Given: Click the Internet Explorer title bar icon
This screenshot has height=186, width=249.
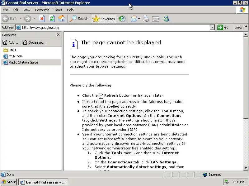Looking at the screenshot, I should coord(3,3).
